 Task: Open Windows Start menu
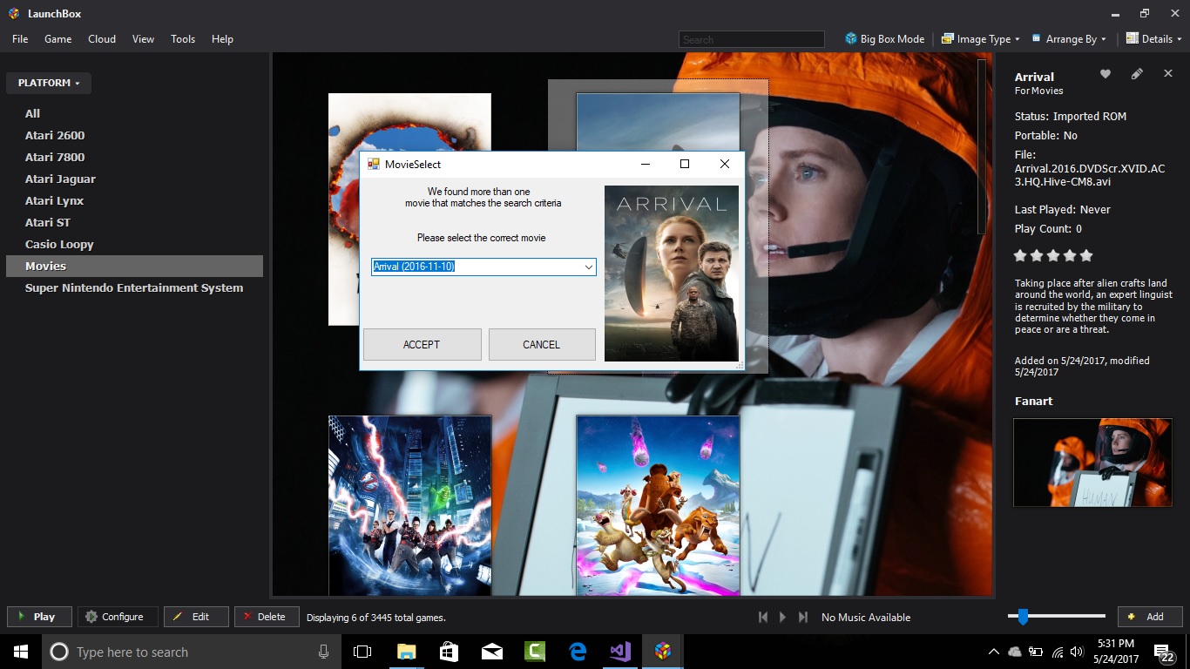pyautogui.click(x=20, y=652)
